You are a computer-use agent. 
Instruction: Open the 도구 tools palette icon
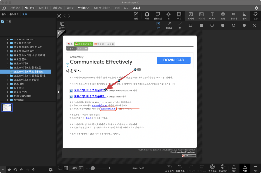(x=256, y=16)
